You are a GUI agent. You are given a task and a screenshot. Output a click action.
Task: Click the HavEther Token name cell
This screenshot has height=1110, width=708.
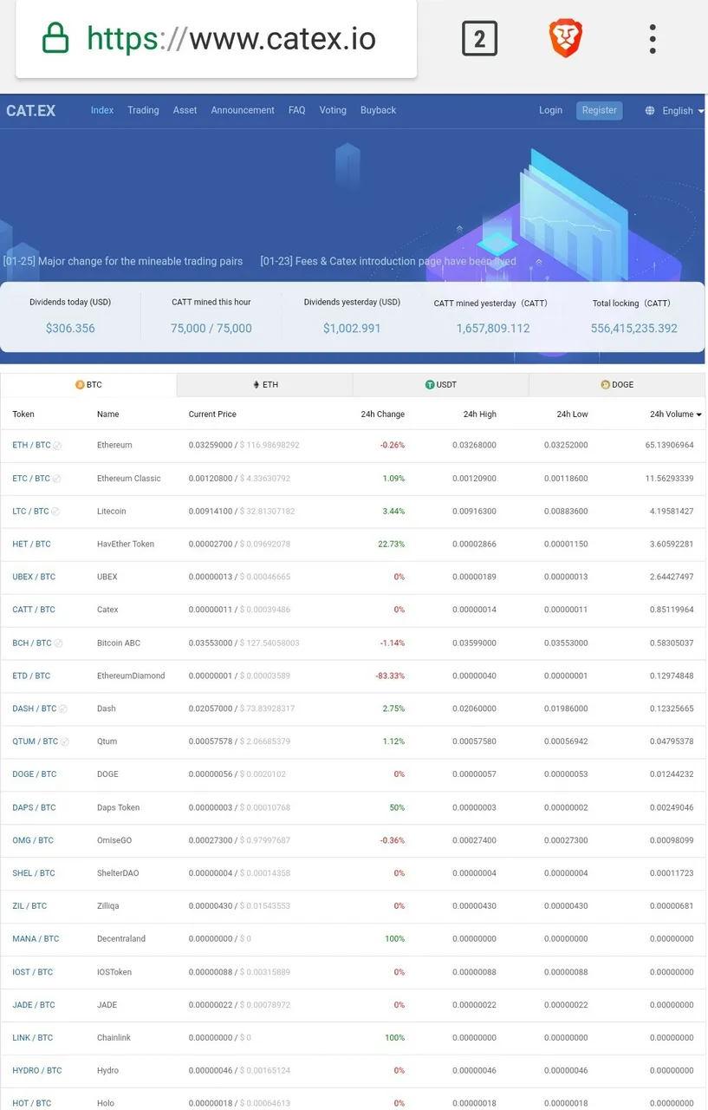pyautogui.click(x=126, y=544)
